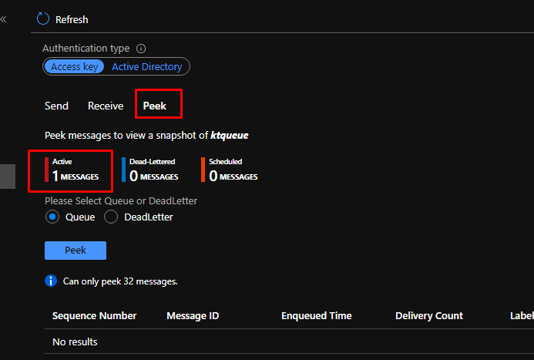Image resolution: width=534 pixels, height=360 pixels.
Task: Select the Queue radio button
Action: coord(52,217)
